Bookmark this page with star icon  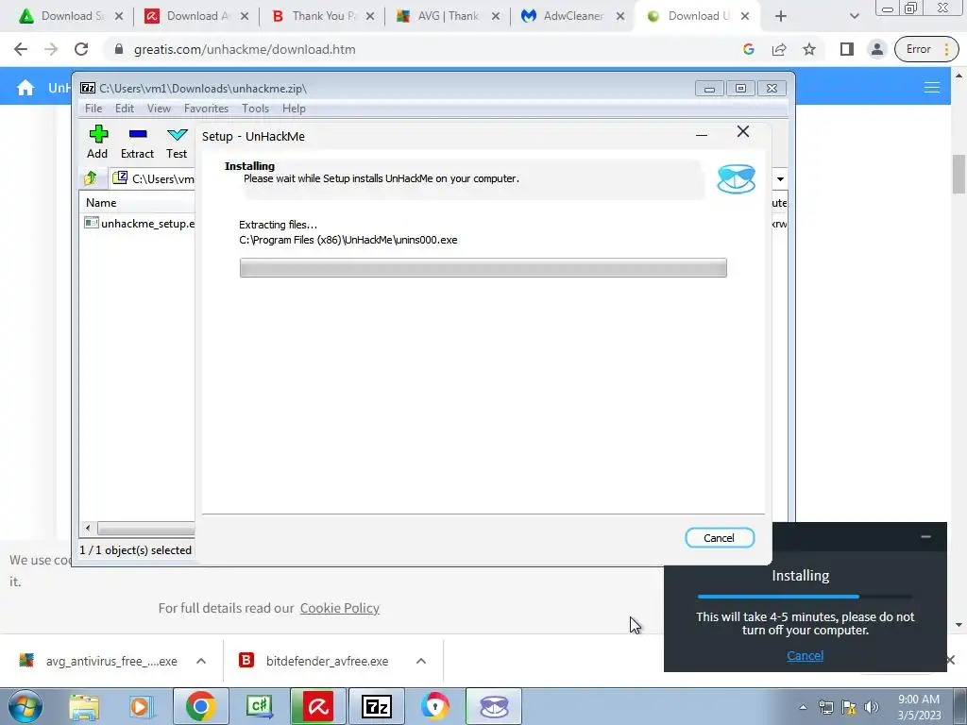pos(809,49)
